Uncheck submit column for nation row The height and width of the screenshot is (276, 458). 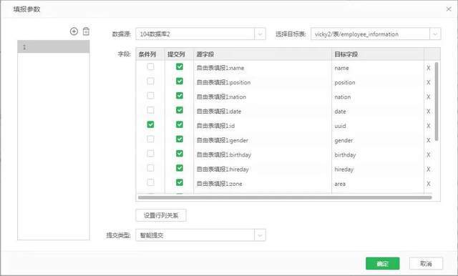(180, 96)
